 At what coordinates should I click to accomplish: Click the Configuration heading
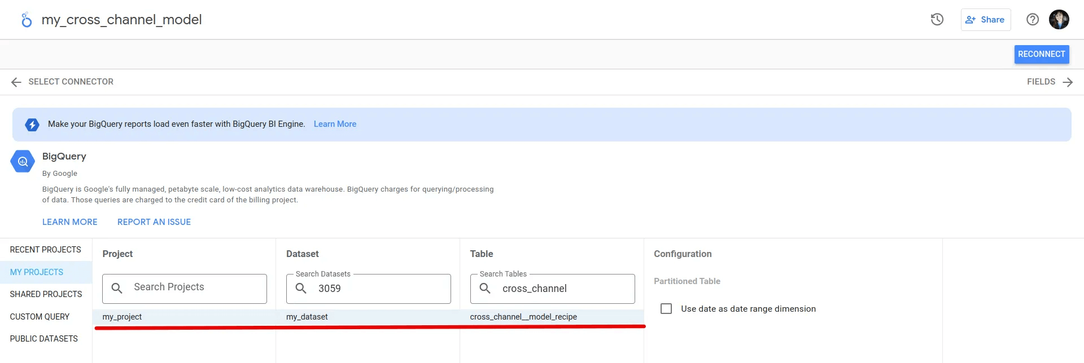pyautogui.click(x=683, y=254)
